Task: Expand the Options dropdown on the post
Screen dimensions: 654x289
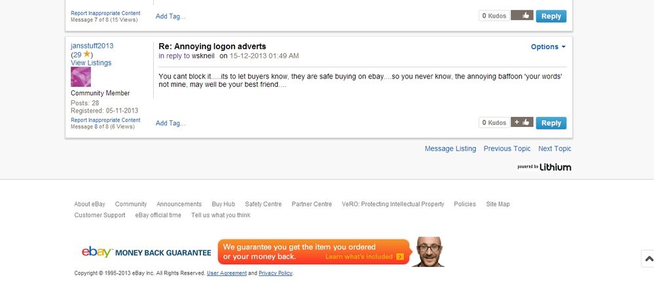Action: tap(548, 46)
